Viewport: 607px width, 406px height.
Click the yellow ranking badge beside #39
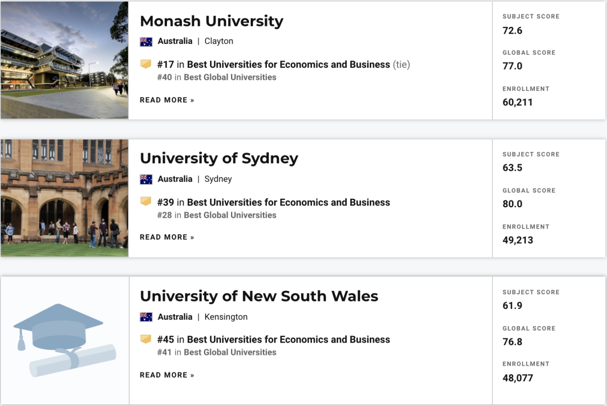pos(146,202)
